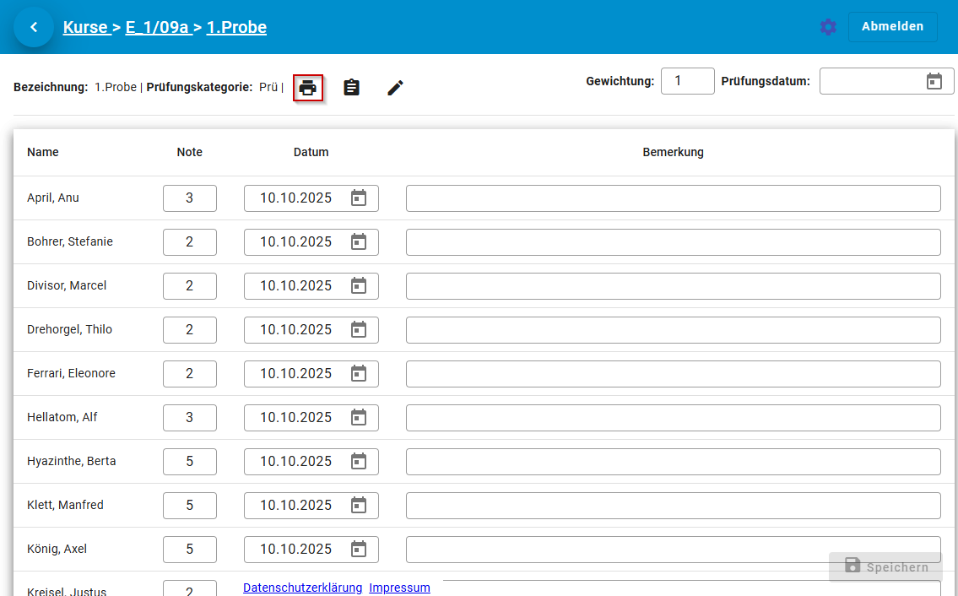The width and height of the screenshot is (958, 596).
Task: Select the name Hyazinthe, Berta
Action: coord(72,462)
